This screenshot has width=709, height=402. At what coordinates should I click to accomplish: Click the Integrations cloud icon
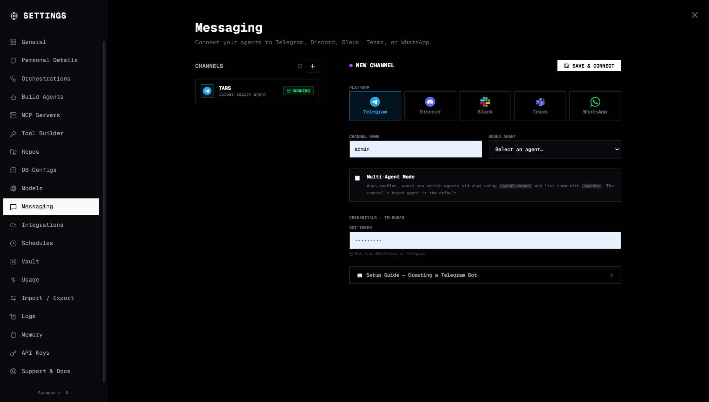point(13,225)
